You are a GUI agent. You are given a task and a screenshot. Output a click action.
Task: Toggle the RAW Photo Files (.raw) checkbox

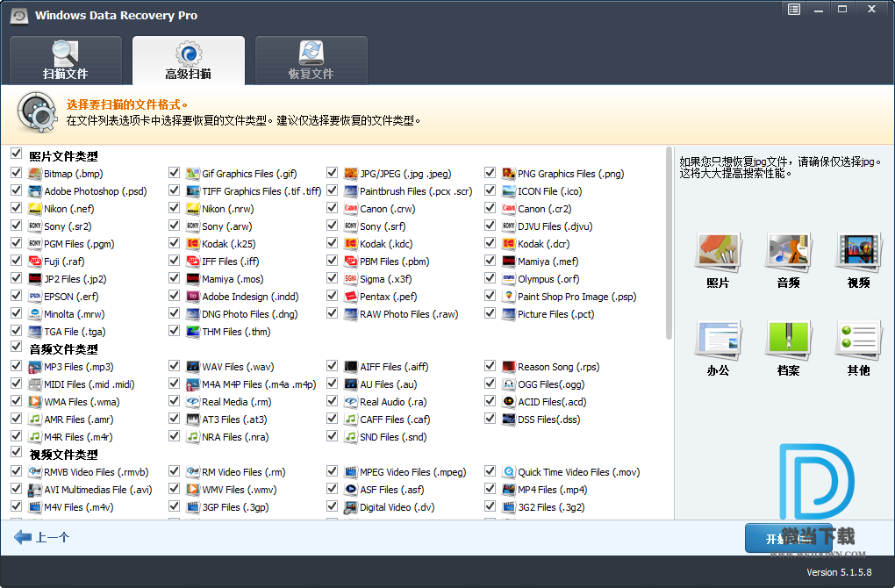pos(333,312)
